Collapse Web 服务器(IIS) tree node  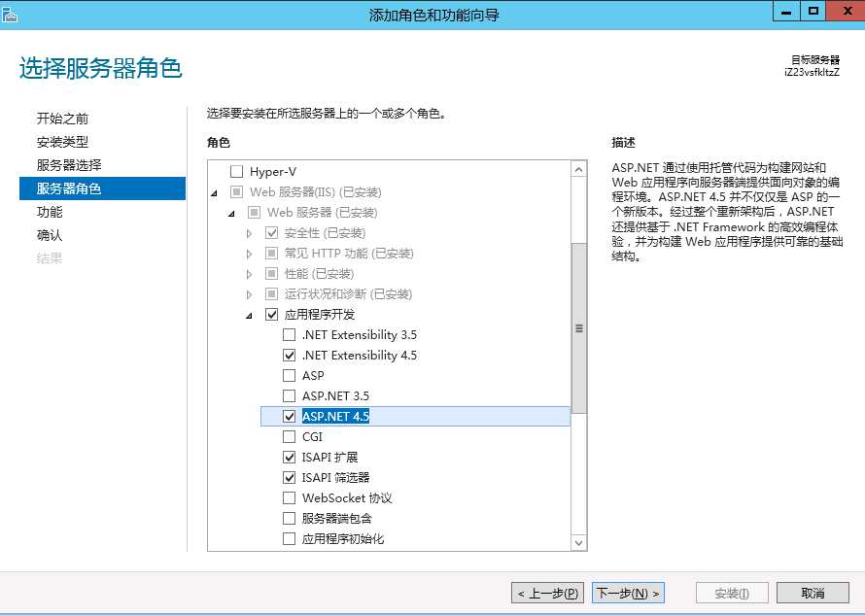[215, 193]
